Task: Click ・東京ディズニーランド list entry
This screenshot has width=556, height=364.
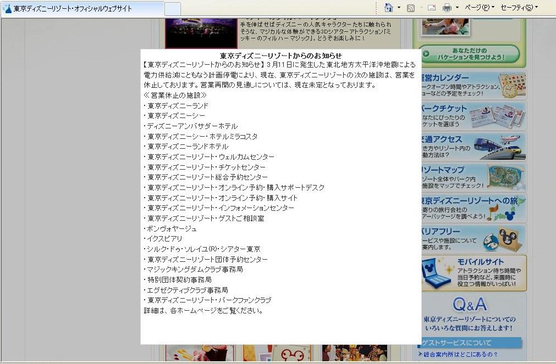Action: pos(176,105)
